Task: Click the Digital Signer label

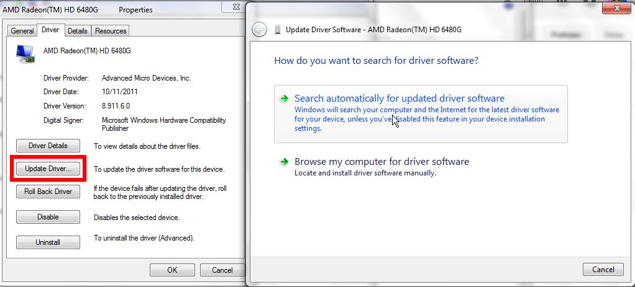Action: pyautogui.click(x=63, y=120)
